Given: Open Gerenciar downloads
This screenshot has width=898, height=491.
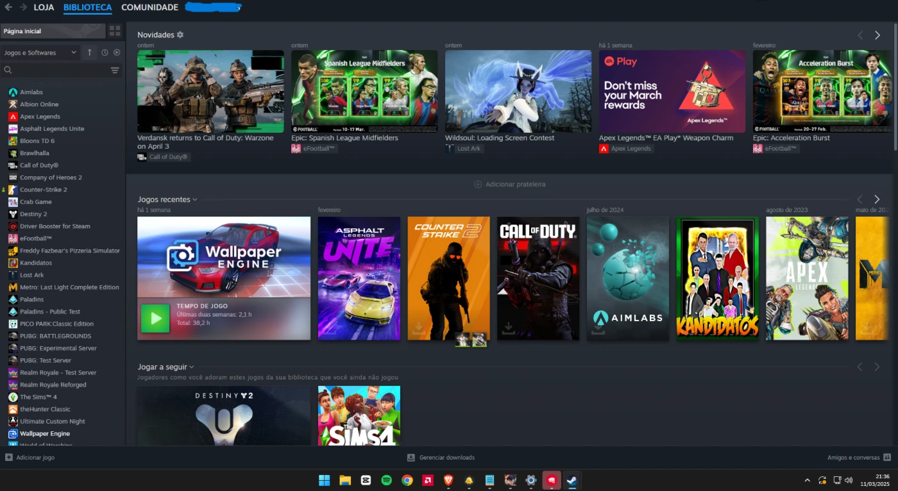Looking at the screenshot, I should 441,458.
